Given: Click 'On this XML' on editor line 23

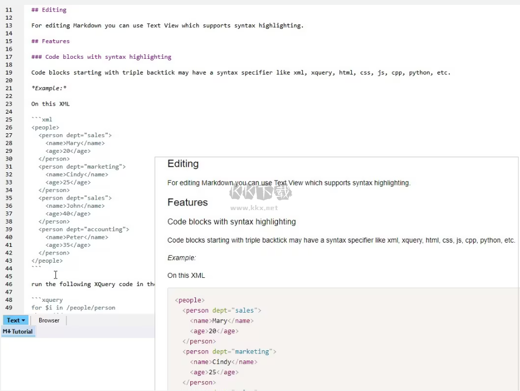Looking at the screenshot, I should [x=51, y=104].
